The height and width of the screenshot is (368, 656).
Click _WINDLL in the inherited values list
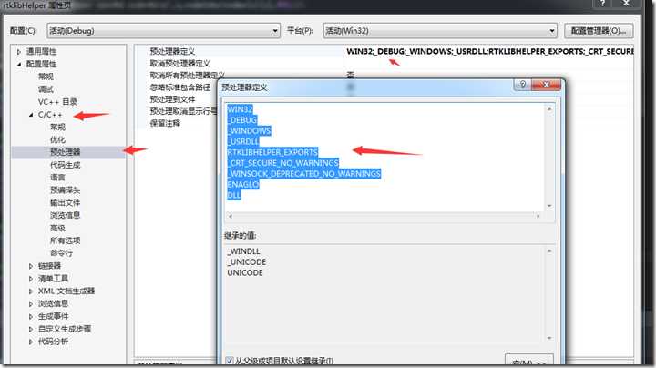pos(243,251)
